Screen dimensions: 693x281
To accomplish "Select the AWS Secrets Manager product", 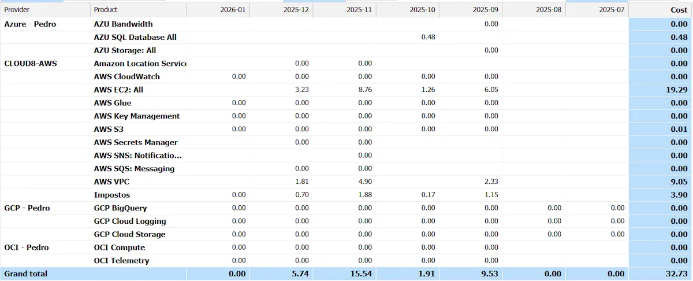I will click(136, 142).
